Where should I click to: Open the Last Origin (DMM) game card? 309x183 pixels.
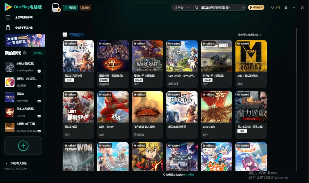click(x=182, y=64)
